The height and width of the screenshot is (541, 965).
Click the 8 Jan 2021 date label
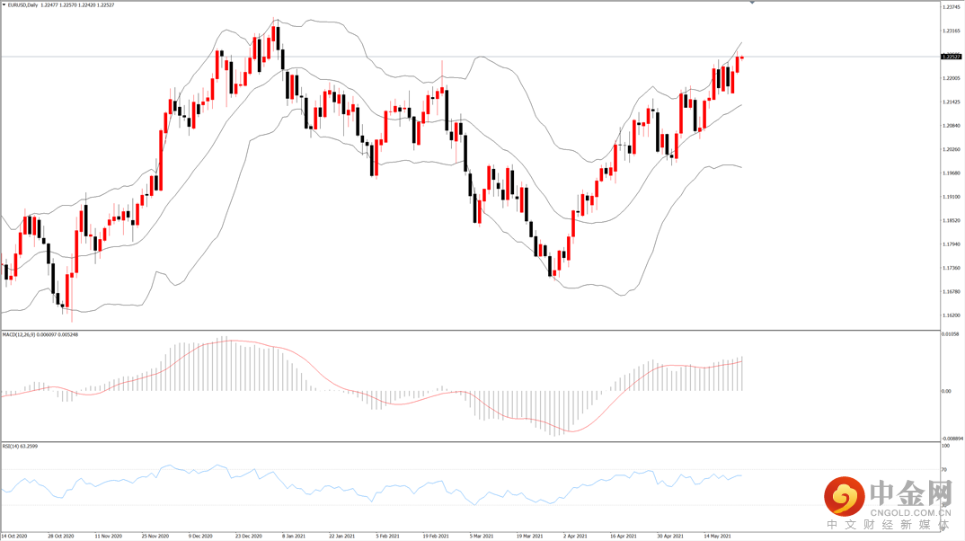click(294, 537)
